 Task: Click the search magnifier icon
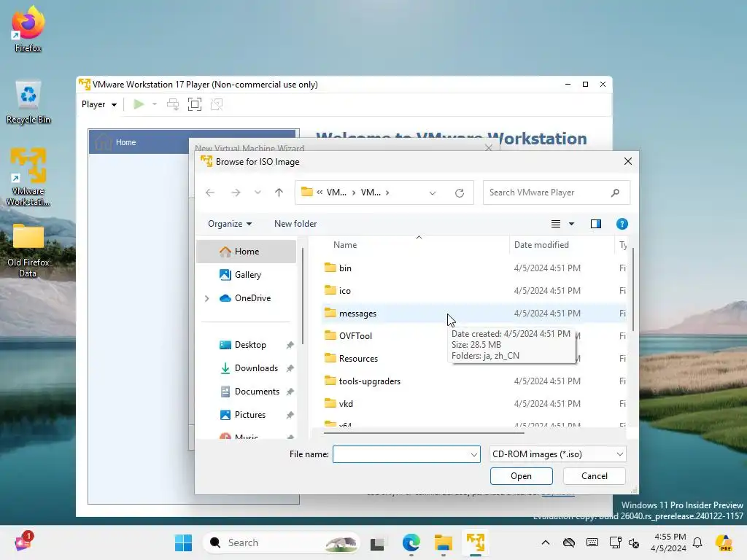coord(615,192)
